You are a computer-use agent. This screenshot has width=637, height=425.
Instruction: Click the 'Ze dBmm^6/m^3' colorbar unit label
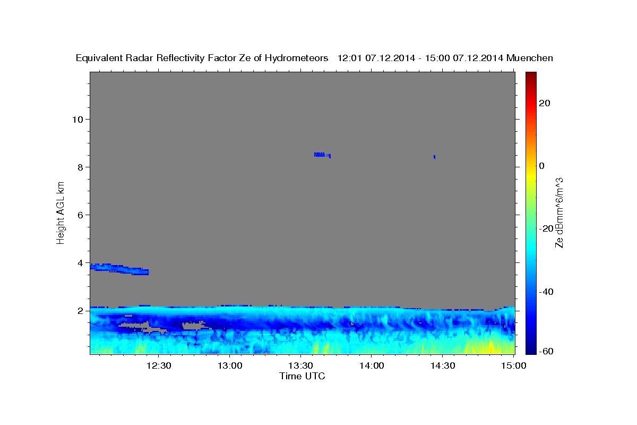(x=559, y=212)
